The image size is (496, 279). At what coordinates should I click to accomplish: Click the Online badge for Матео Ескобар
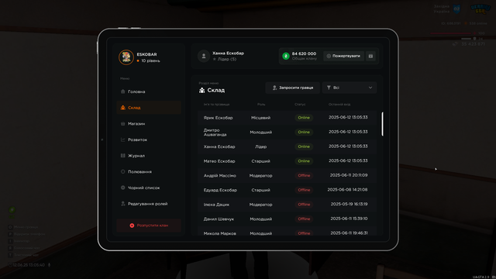[304, 161]
